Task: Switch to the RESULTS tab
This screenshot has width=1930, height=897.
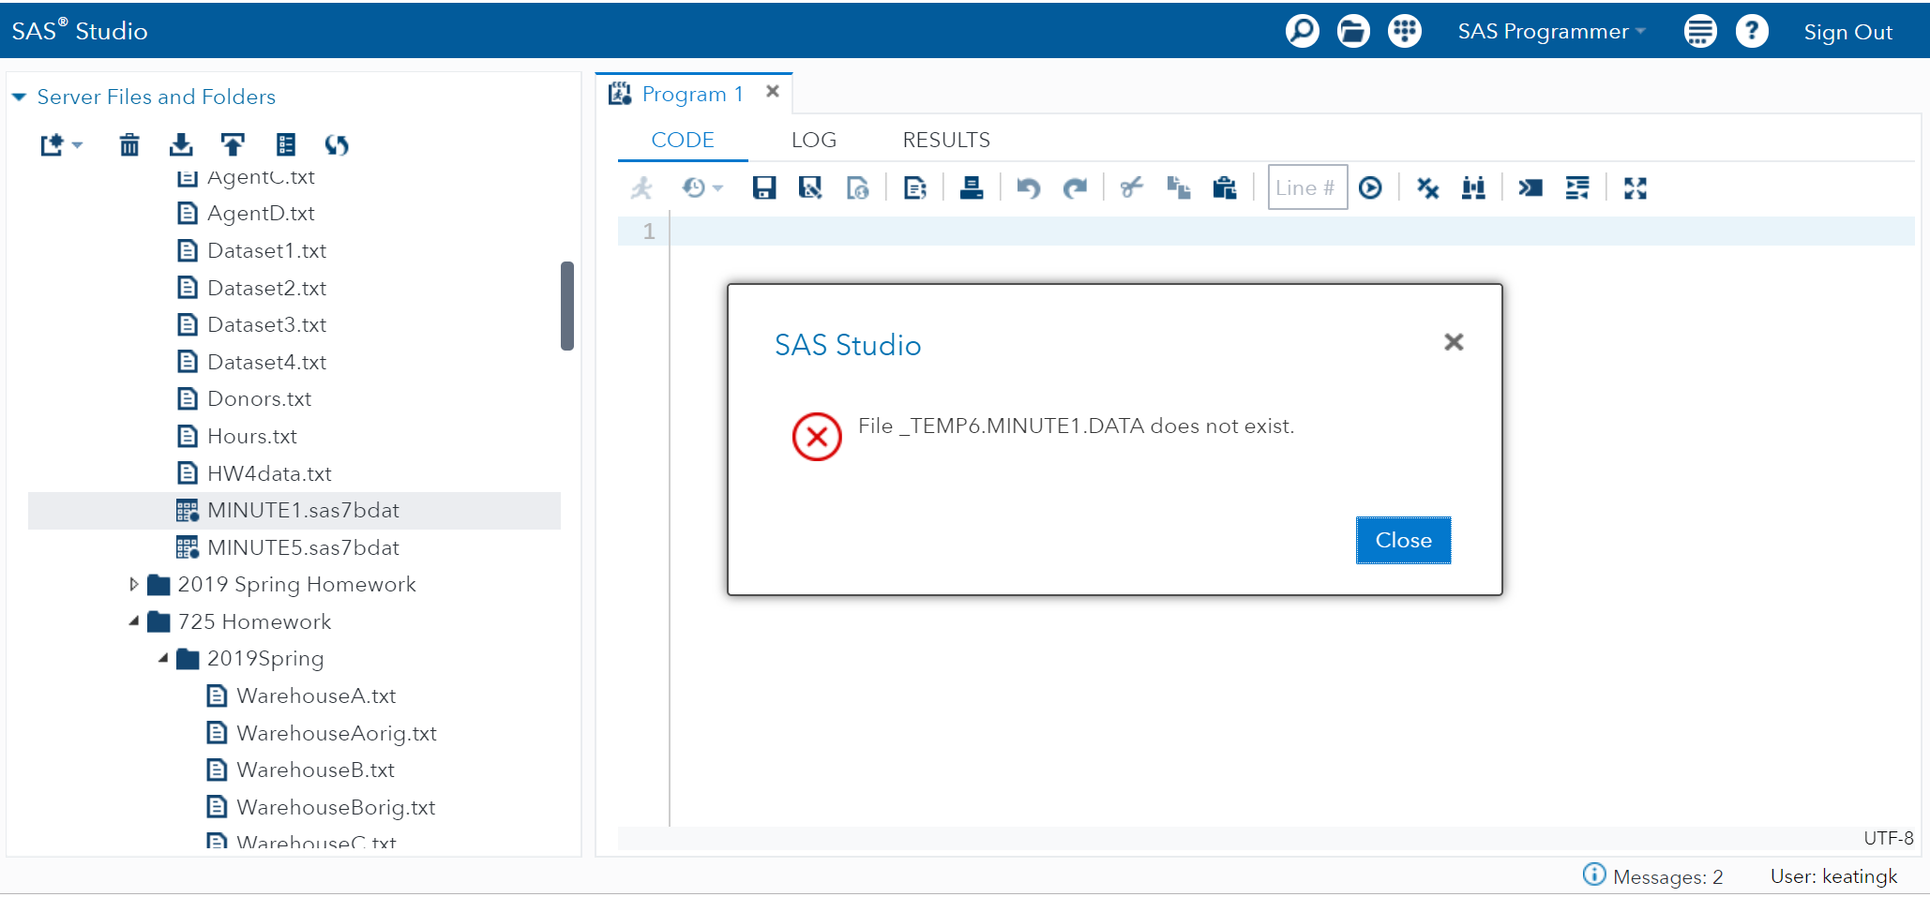Action: click(x=945, y=140)
